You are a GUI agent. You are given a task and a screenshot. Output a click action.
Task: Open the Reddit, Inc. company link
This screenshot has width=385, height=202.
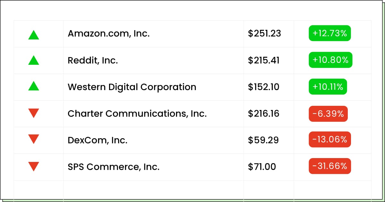(x=93, y=60)
